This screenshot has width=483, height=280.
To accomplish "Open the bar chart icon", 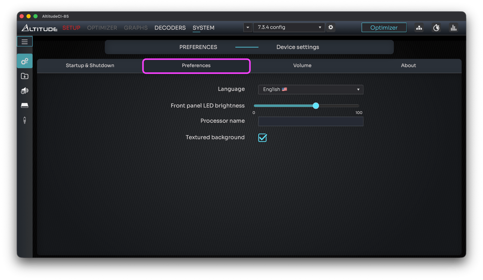I will [454, 28].
